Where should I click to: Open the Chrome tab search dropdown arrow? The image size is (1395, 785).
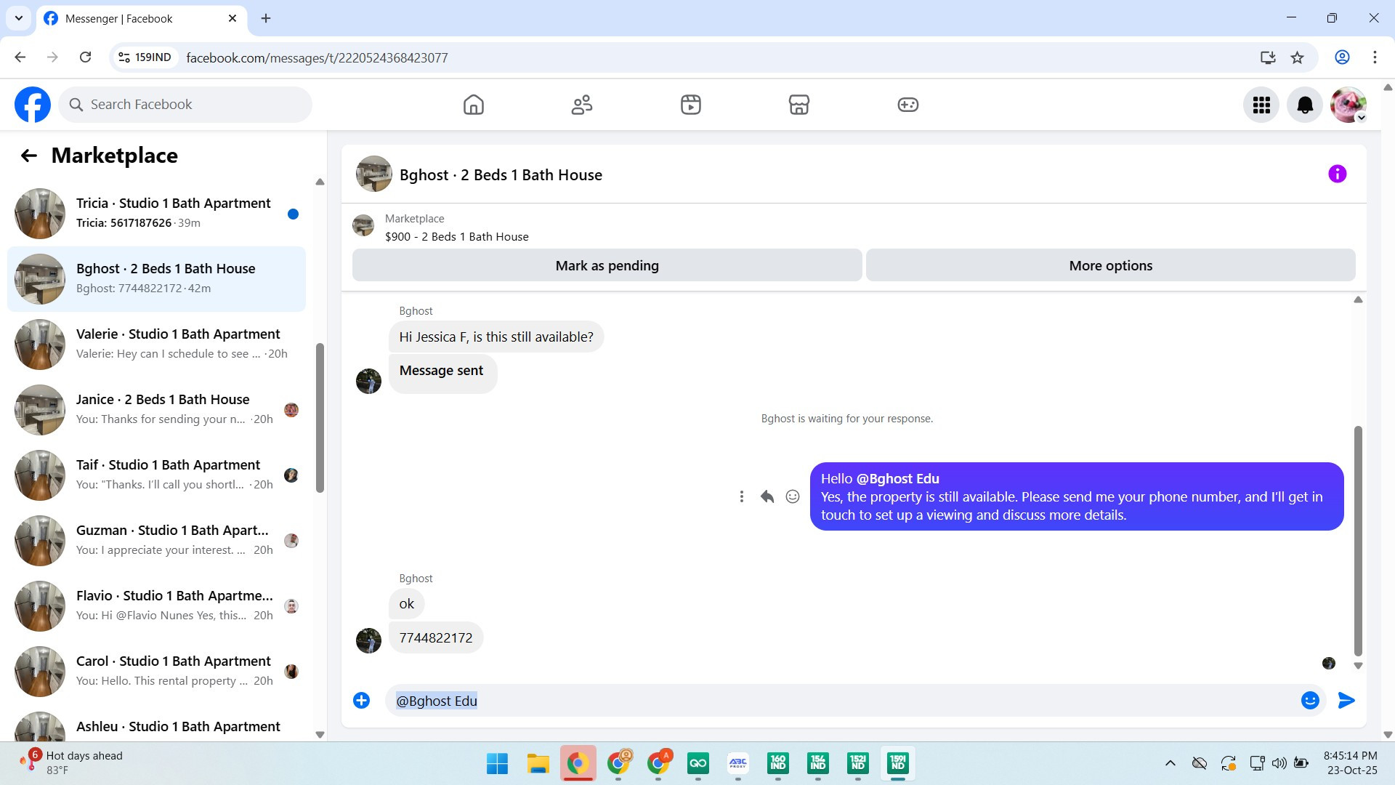tap(19, 18)
